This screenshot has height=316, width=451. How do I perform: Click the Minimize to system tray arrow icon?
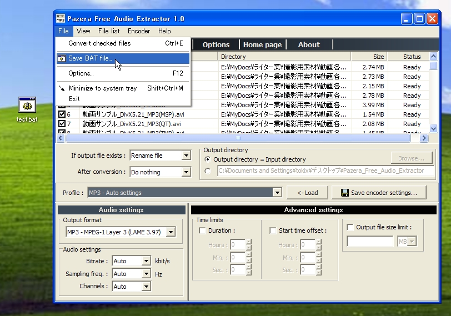(x=62, y=88)
